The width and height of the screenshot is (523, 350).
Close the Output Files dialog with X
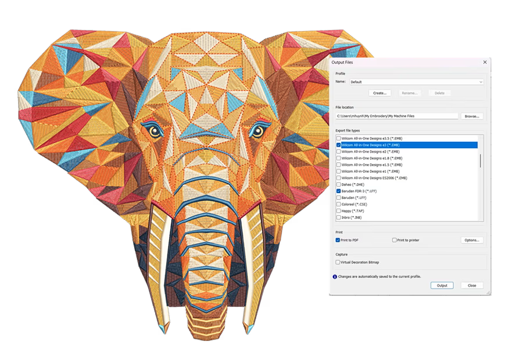(485, 62)
